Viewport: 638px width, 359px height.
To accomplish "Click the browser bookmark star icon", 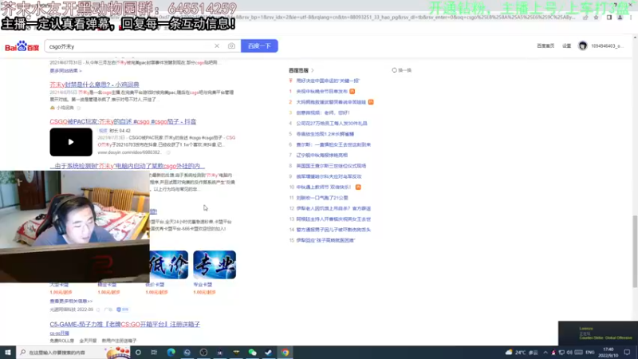I will pyautogui.click(x=596, y=17).
